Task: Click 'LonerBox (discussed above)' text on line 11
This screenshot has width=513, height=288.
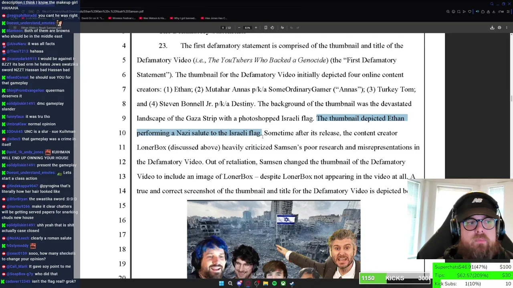Action: coord(178,148)
